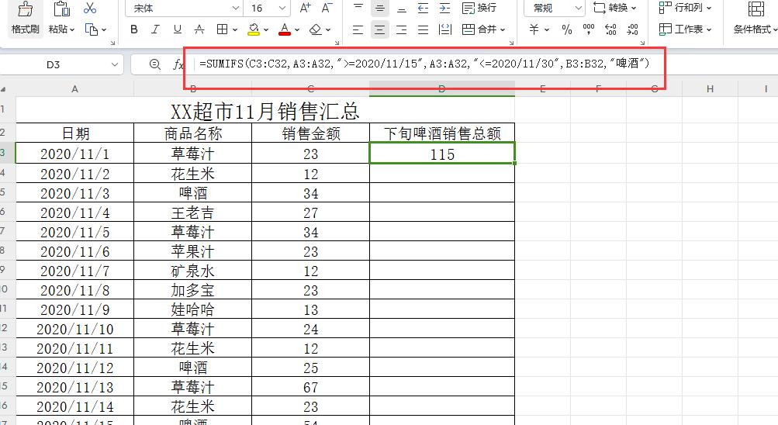Image resolution: width=778 pixels, height=425 pixels.
Task: Increase decimal places
Action: point(610,29)
